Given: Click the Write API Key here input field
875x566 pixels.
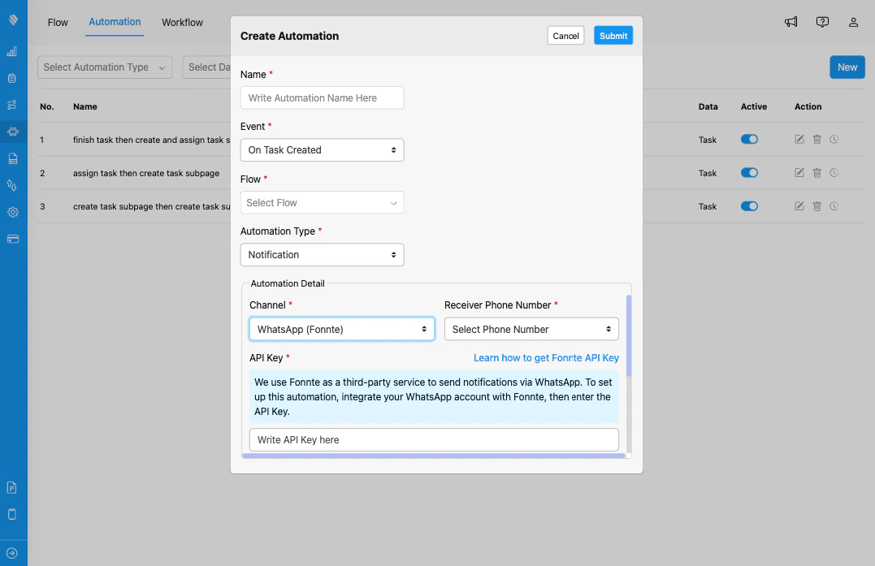Looking at the screenshot, I should [x=433, y=439].
